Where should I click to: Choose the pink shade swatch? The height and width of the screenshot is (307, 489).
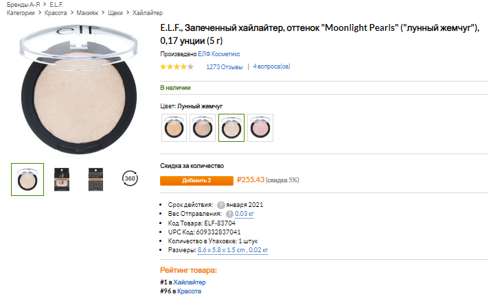point(260,127)
